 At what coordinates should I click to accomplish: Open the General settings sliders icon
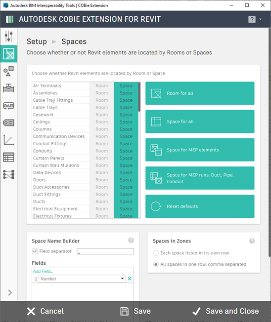pos(8,37)
